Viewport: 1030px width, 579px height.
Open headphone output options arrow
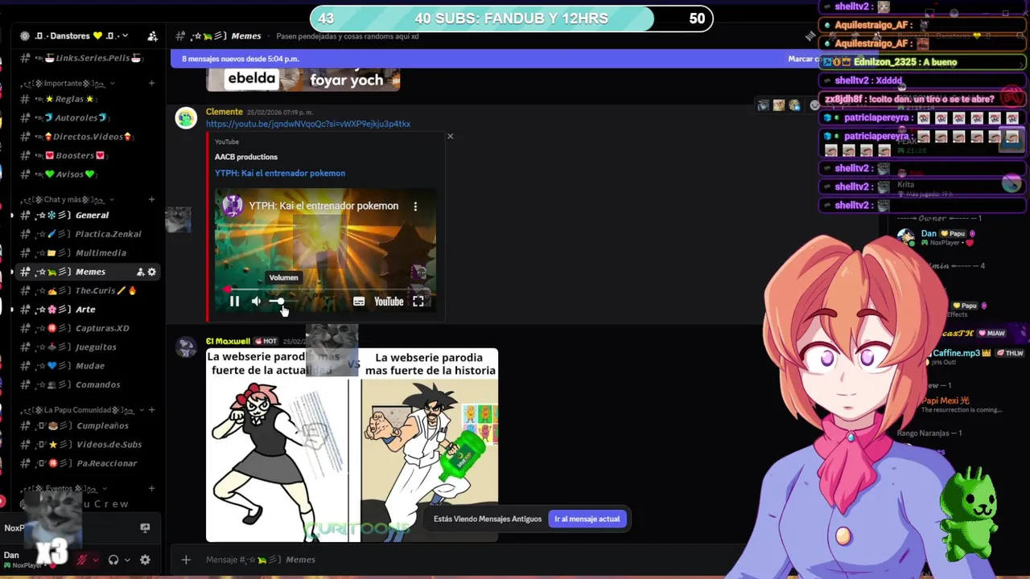(x=127, y=560)
